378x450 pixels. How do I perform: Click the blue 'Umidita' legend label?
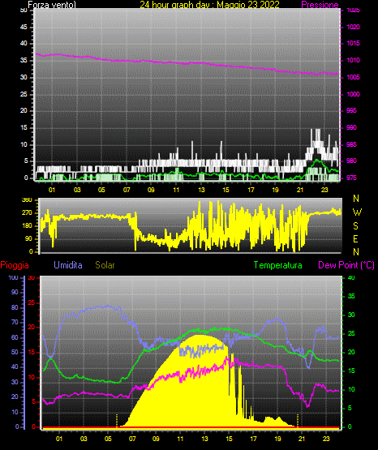[68, 265]
